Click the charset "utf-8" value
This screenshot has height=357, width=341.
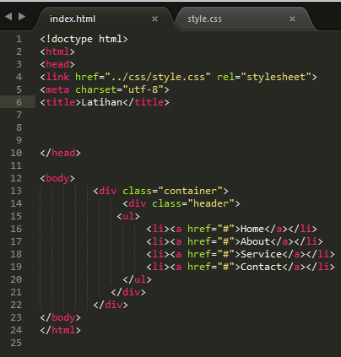pos(143,89)
